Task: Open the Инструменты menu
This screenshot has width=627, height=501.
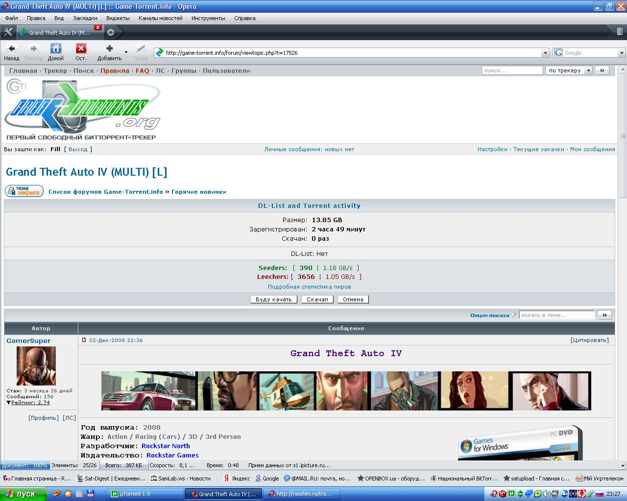Action: point(208,18)
